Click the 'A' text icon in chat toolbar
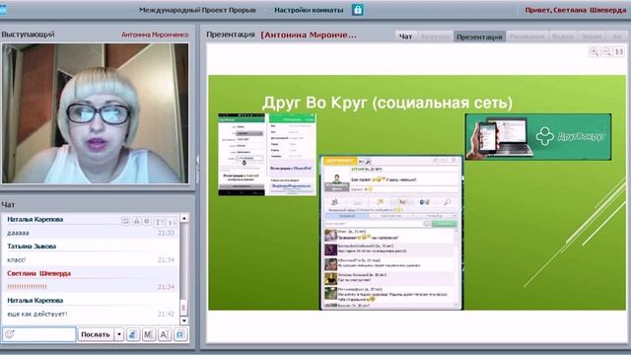 coord(165,334)
